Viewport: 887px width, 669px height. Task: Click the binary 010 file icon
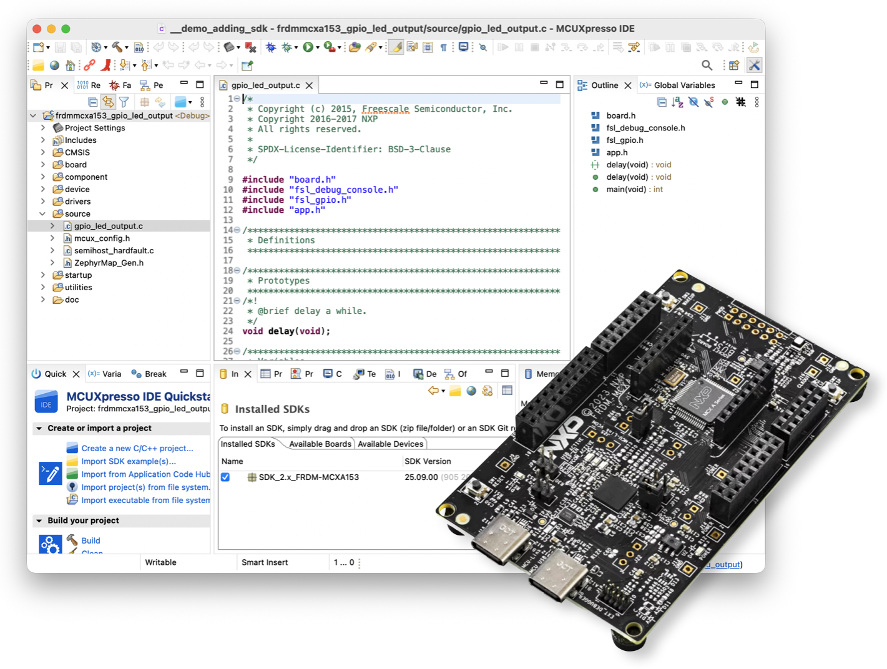(x=139, y=47)
